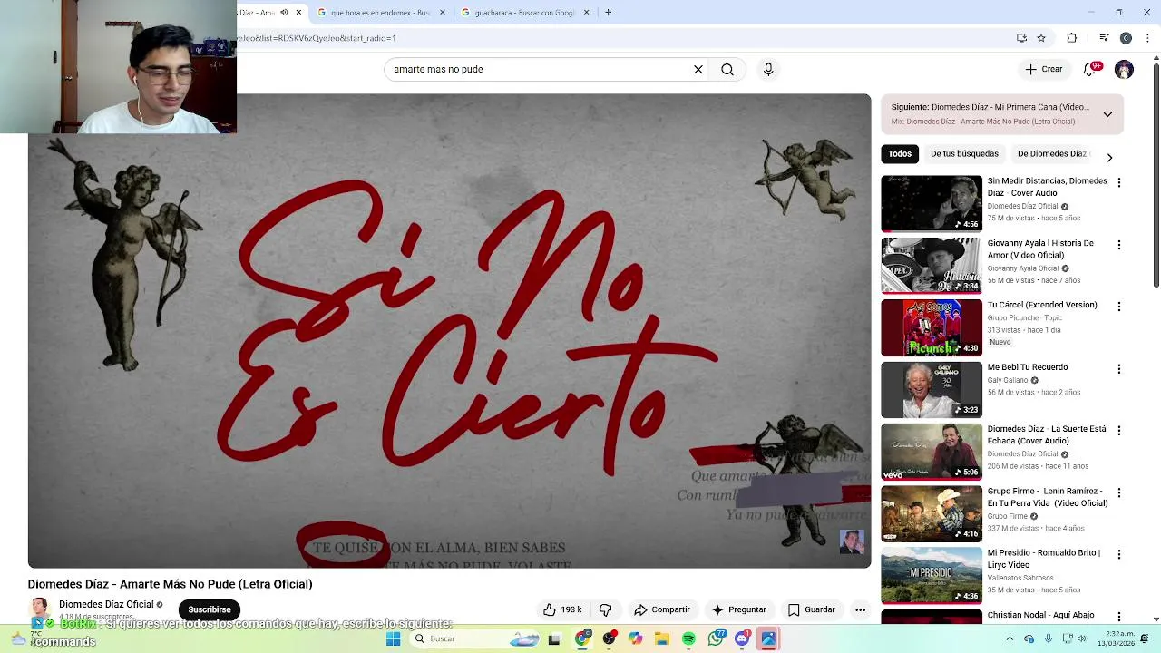Show more filter chips with right arrow
1161x653 pixels.
point(1109,157)
